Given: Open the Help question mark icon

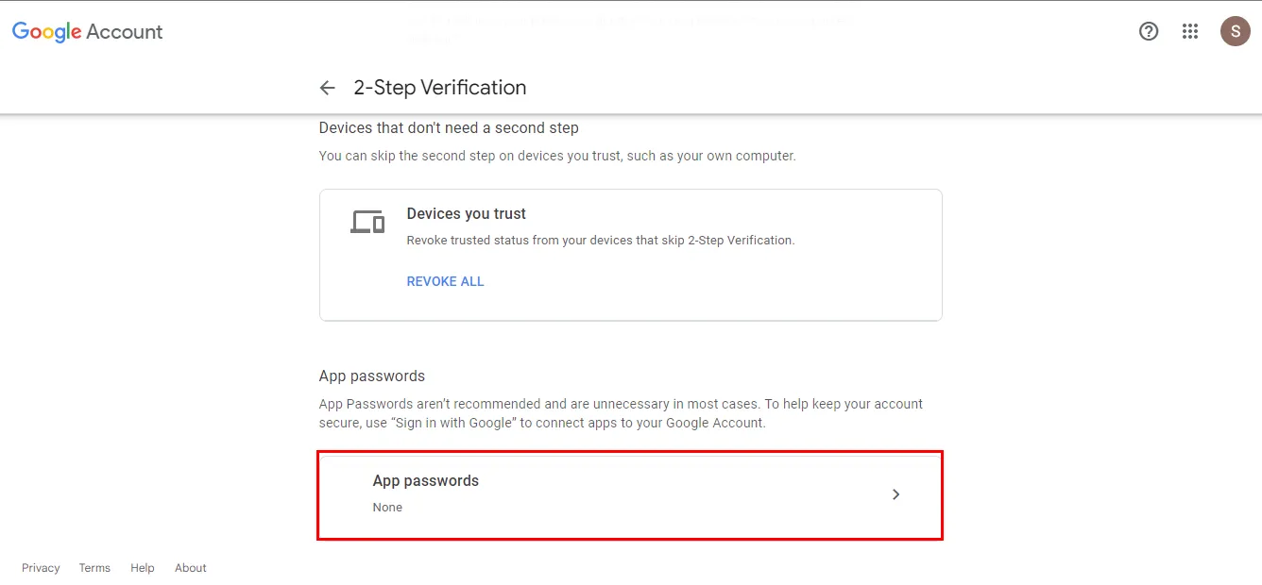Looking at the screenshot, I should [x=1149, y=31].
